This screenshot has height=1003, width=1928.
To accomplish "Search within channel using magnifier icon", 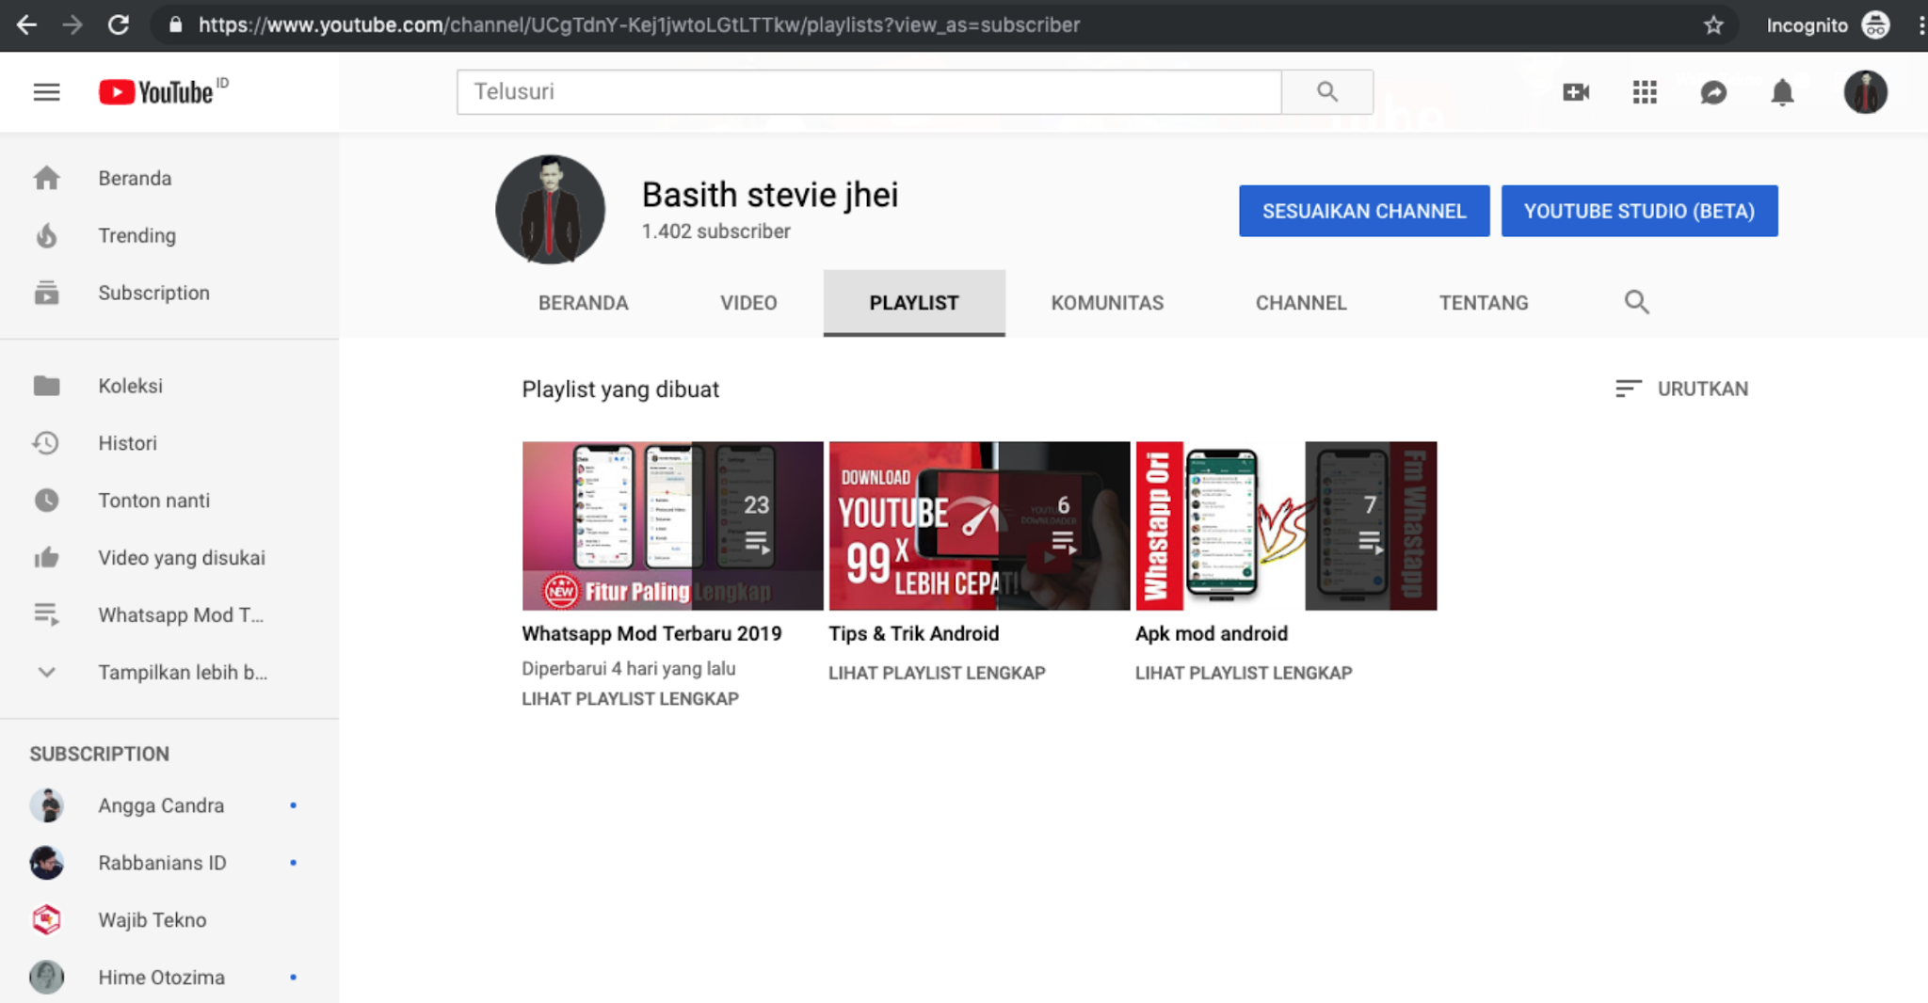I will (1636, 302).
